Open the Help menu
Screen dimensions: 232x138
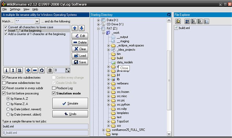(35, 9)
